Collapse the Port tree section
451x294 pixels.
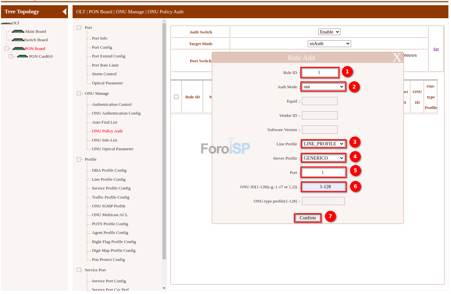[x=79, y=28]
